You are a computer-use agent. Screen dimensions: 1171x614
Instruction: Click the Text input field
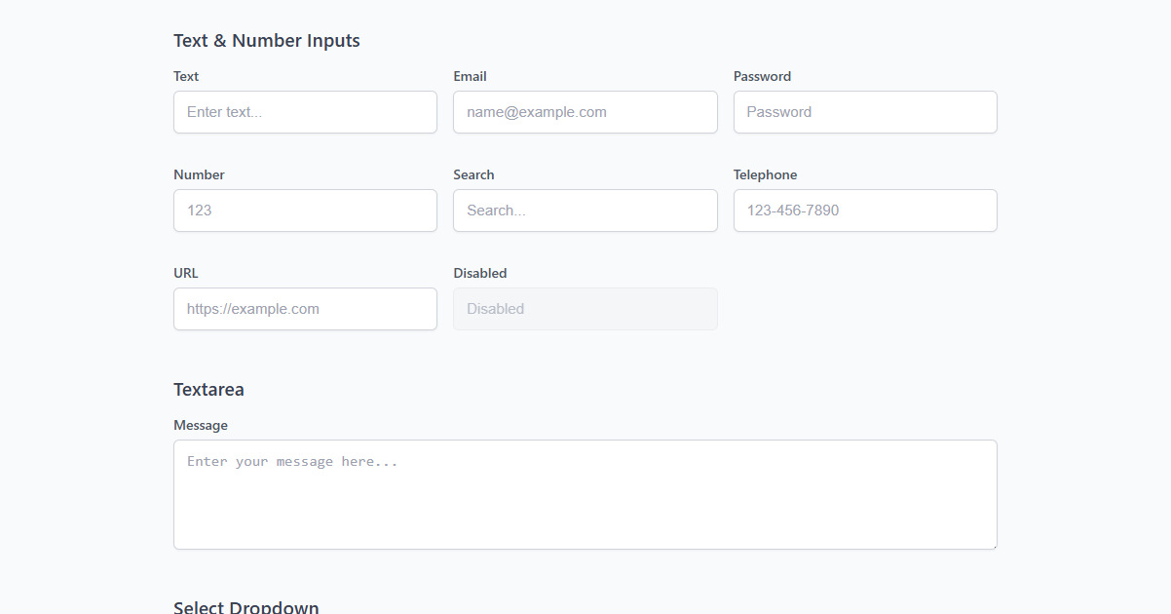pyautogui.click(x=305, y=112)
